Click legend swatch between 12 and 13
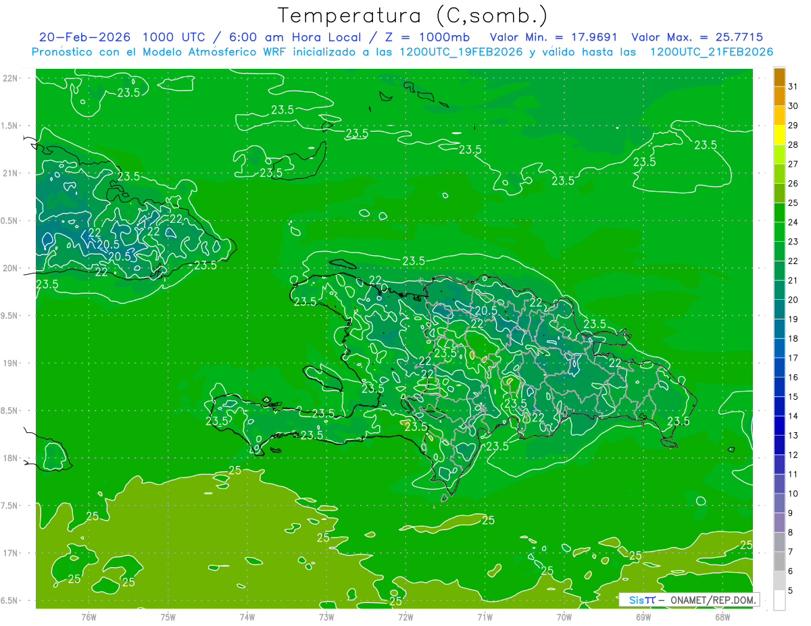Viewport: 811px width, 626px height. pos(779,445)
